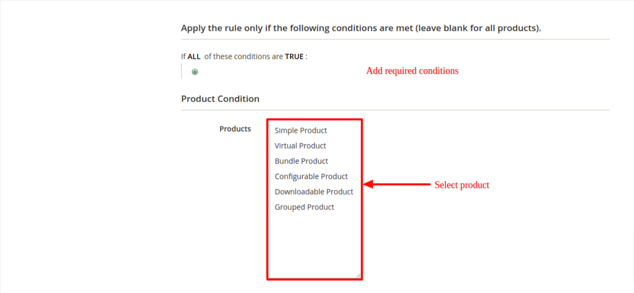634x293 pixels.
Task: Open the TRUE value dropdown link
Action: coord(294,57)
